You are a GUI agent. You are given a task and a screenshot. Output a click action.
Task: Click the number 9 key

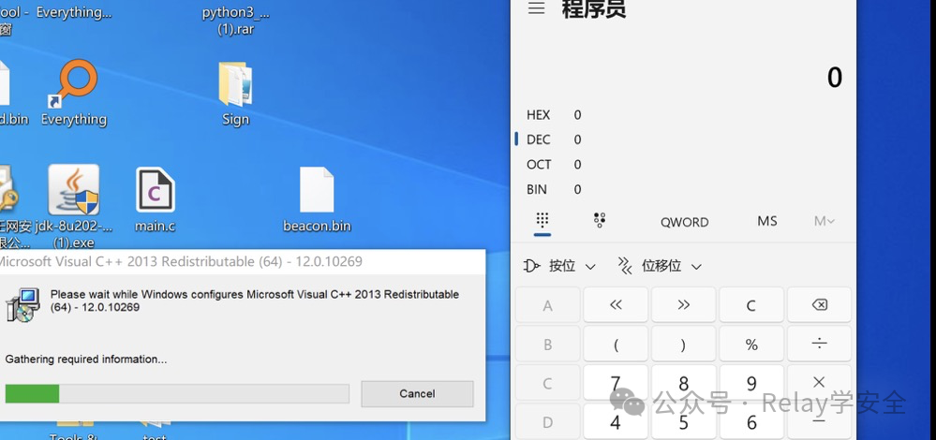click(x=751, y=382)
